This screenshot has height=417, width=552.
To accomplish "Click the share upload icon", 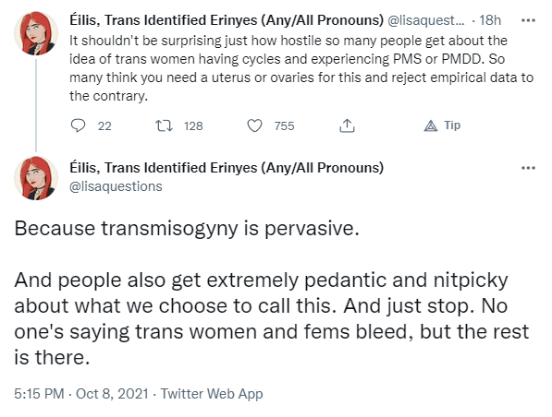I will click(x=347, y=125).
